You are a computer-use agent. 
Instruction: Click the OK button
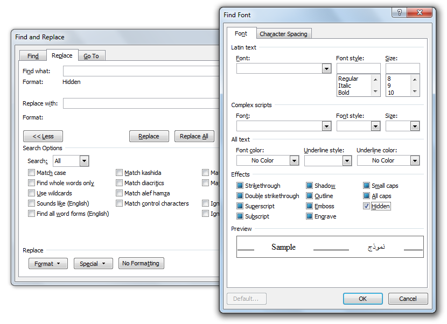362,299
